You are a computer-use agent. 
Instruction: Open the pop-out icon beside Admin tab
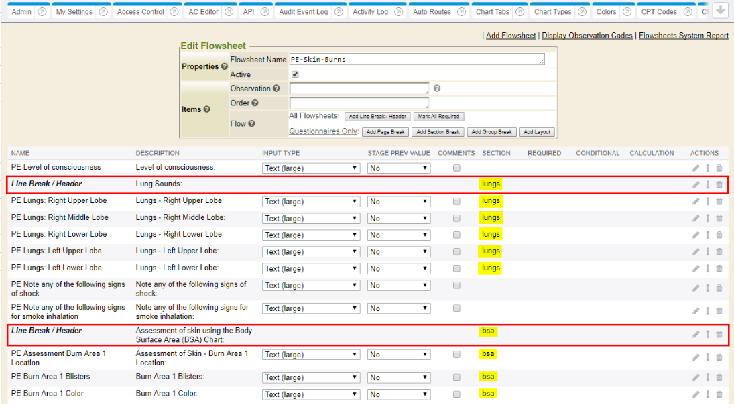pos(42,12)
